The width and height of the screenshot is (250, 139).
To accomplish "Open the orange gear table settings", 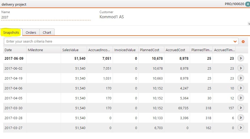I will 243,42.
